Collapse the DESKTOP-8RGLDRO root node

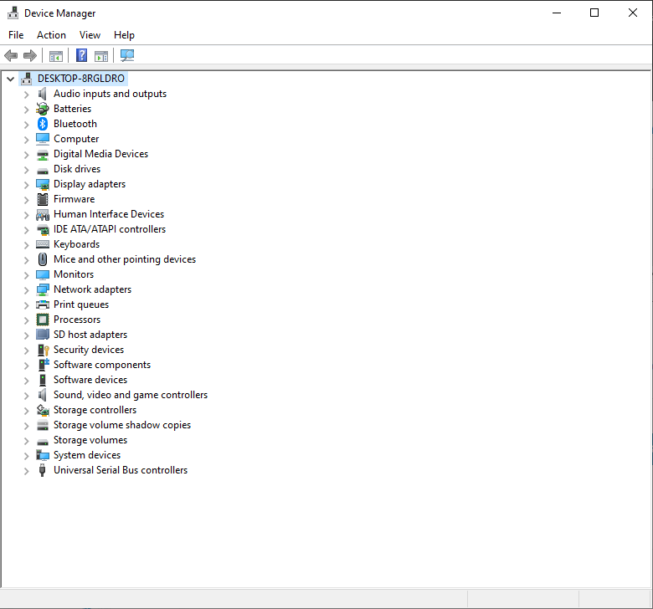pos(10,79)
